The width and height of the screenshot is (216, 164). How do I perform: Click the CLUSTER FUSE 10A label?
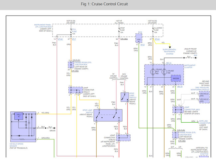point(158,30)
